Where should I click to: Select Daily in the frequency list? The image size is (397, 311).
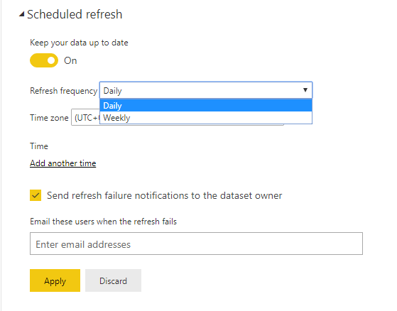206,105
